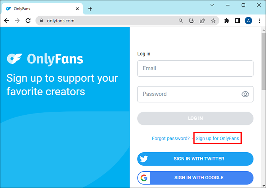266x188 pixels.
Task: Click the share page icon
Action: tap(203, 21)
